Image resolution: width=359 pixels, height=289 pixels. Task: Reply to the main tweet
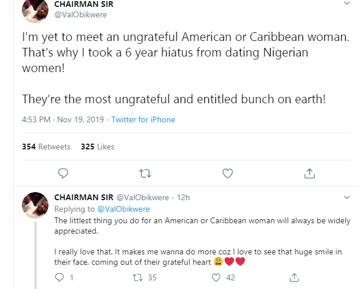(64, 172)
